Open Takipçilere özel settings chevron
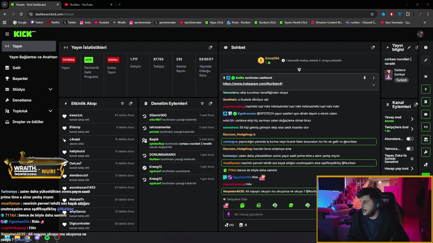 pos(412,129)
